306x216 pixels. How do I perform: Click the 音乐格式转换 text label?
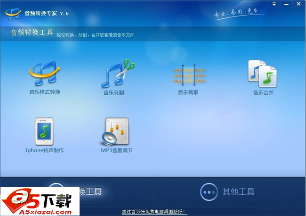click(x=45, y=92)
